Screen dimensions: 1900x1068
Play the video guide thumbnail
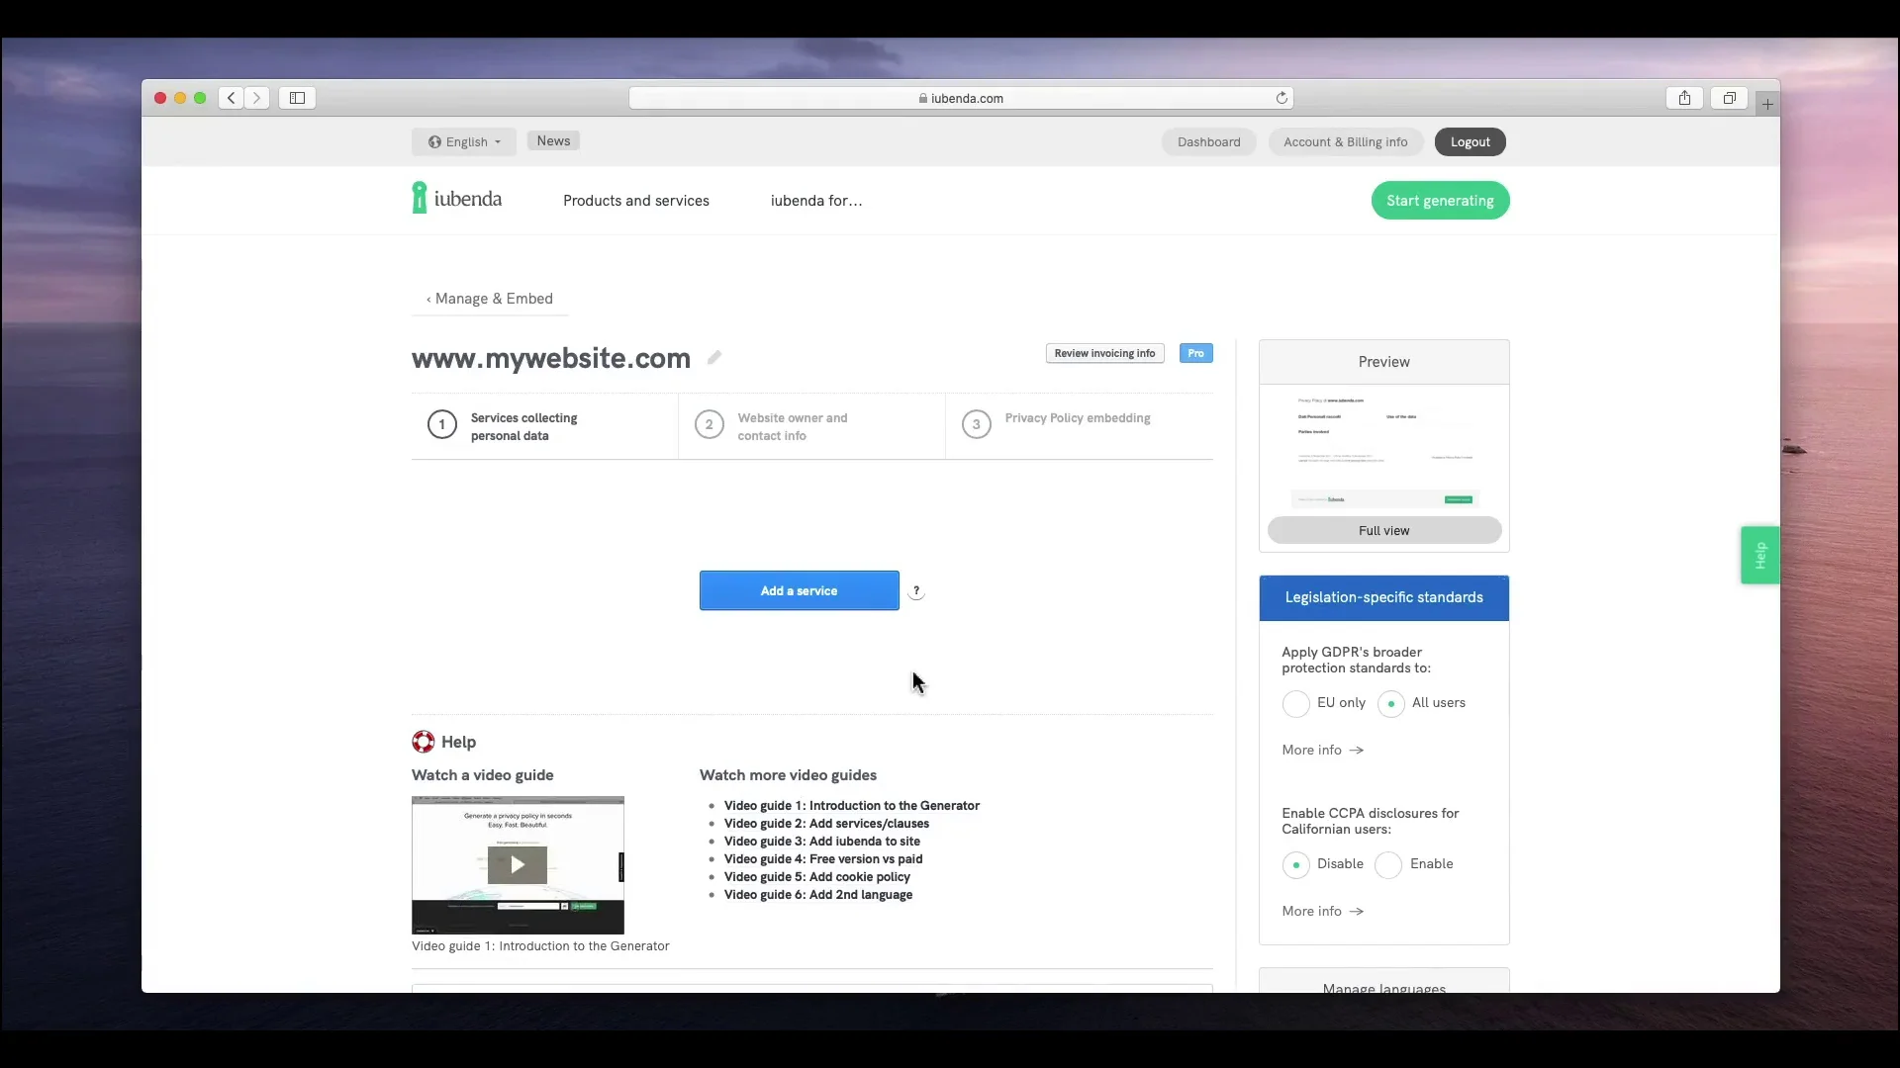tap(518, 865)
